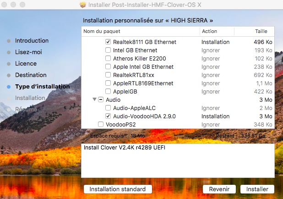Select Type d'installation step

(x=43, y=87)
